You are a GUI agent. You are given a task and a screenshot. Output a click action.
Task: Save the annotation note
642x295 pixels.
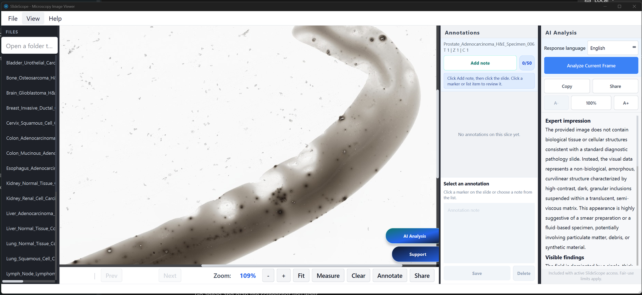click(477, 273)
